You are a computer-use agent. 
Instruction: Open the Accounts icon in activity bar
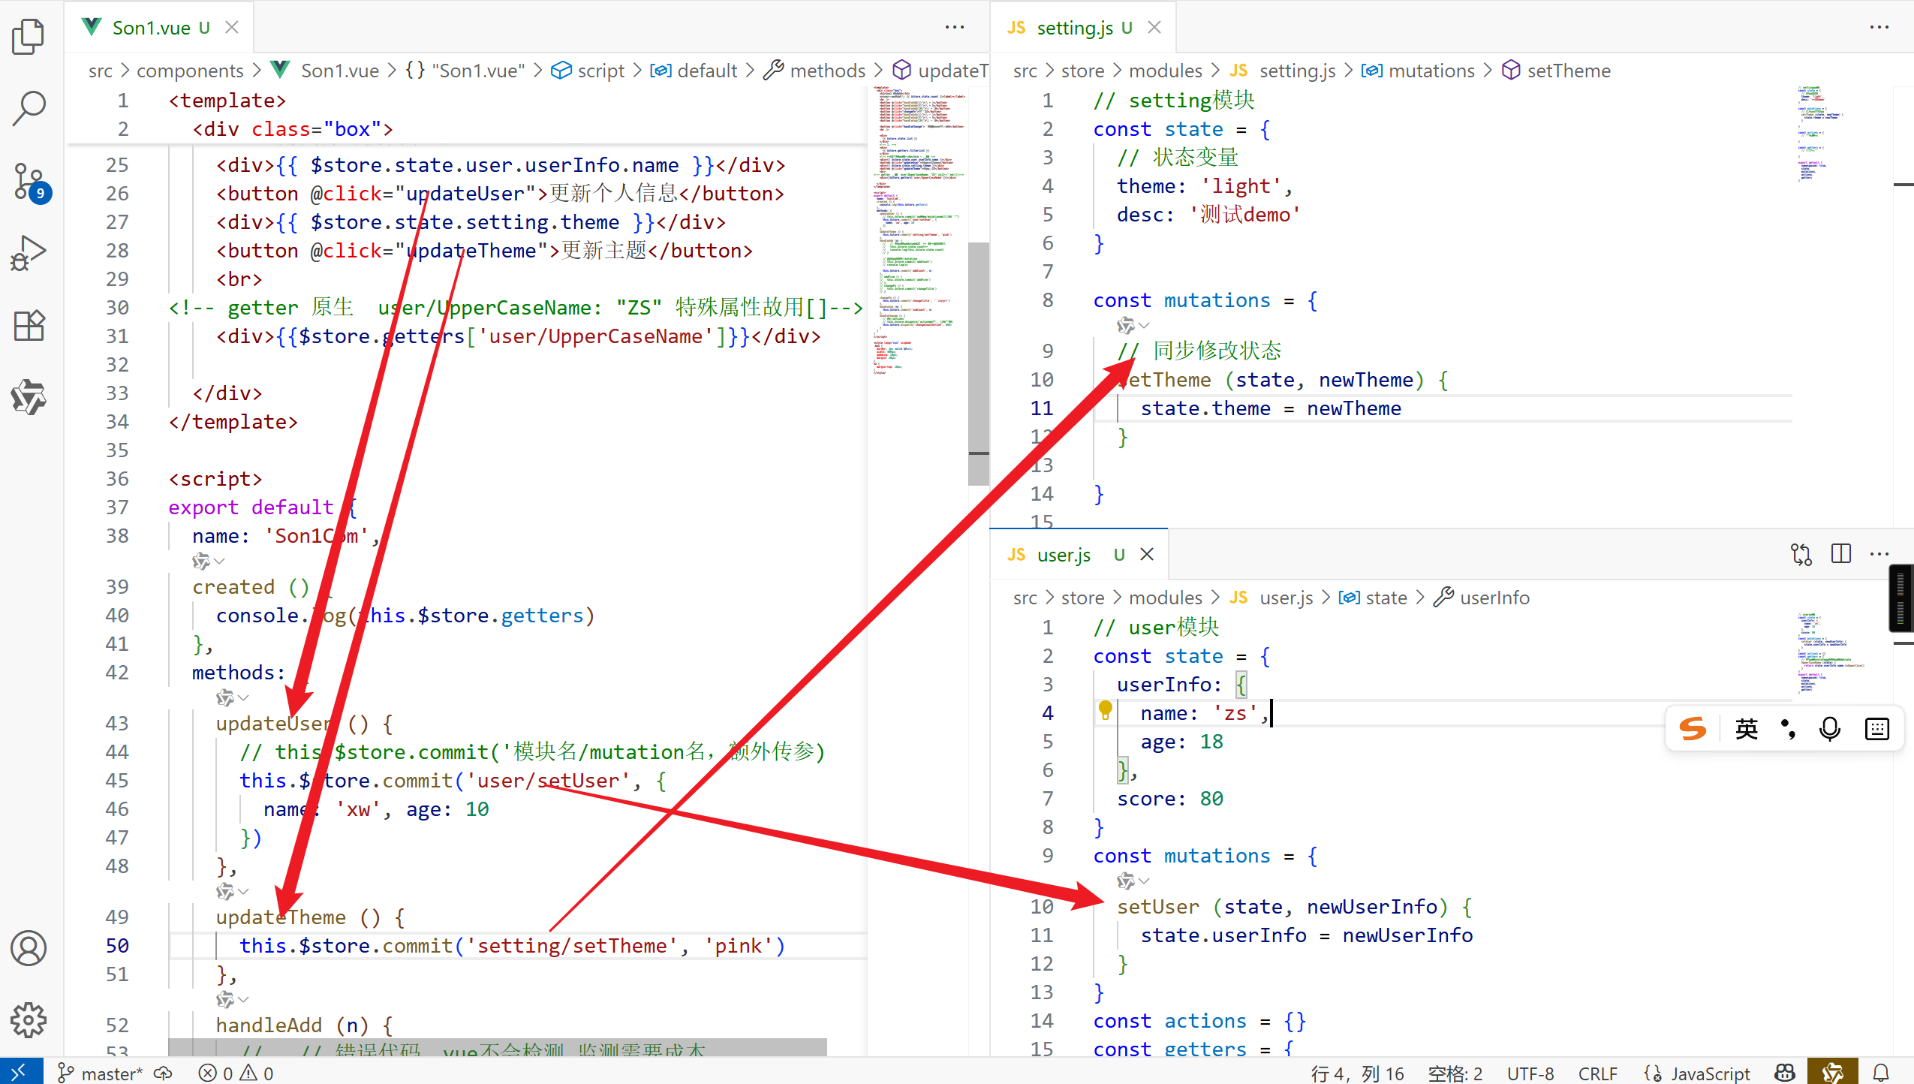coord(29,949)
